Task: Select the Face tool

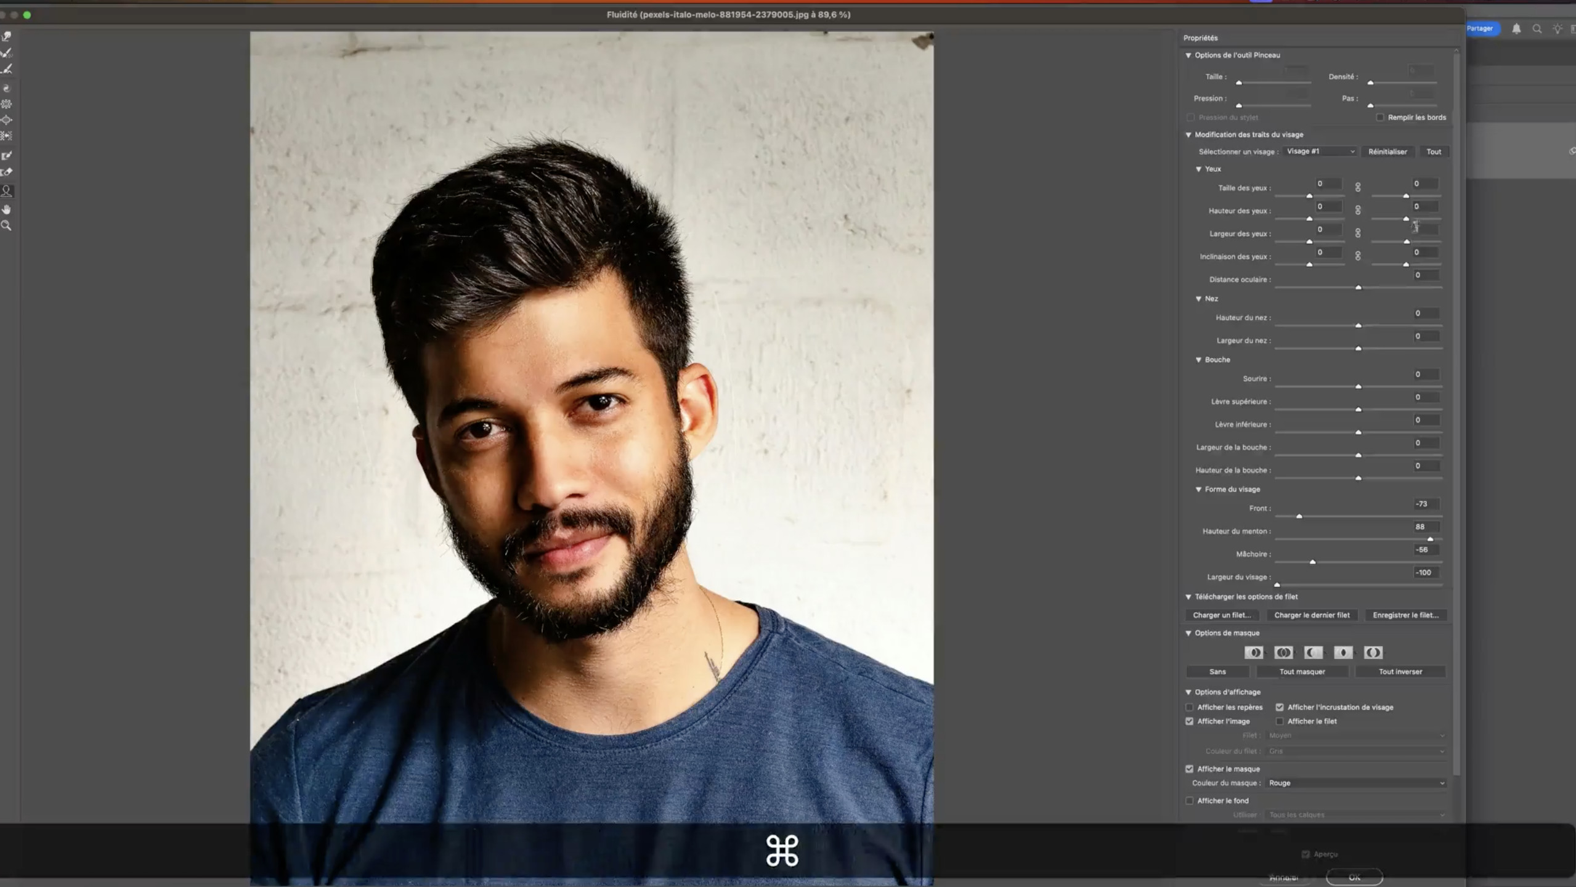Action: point(7,192)
